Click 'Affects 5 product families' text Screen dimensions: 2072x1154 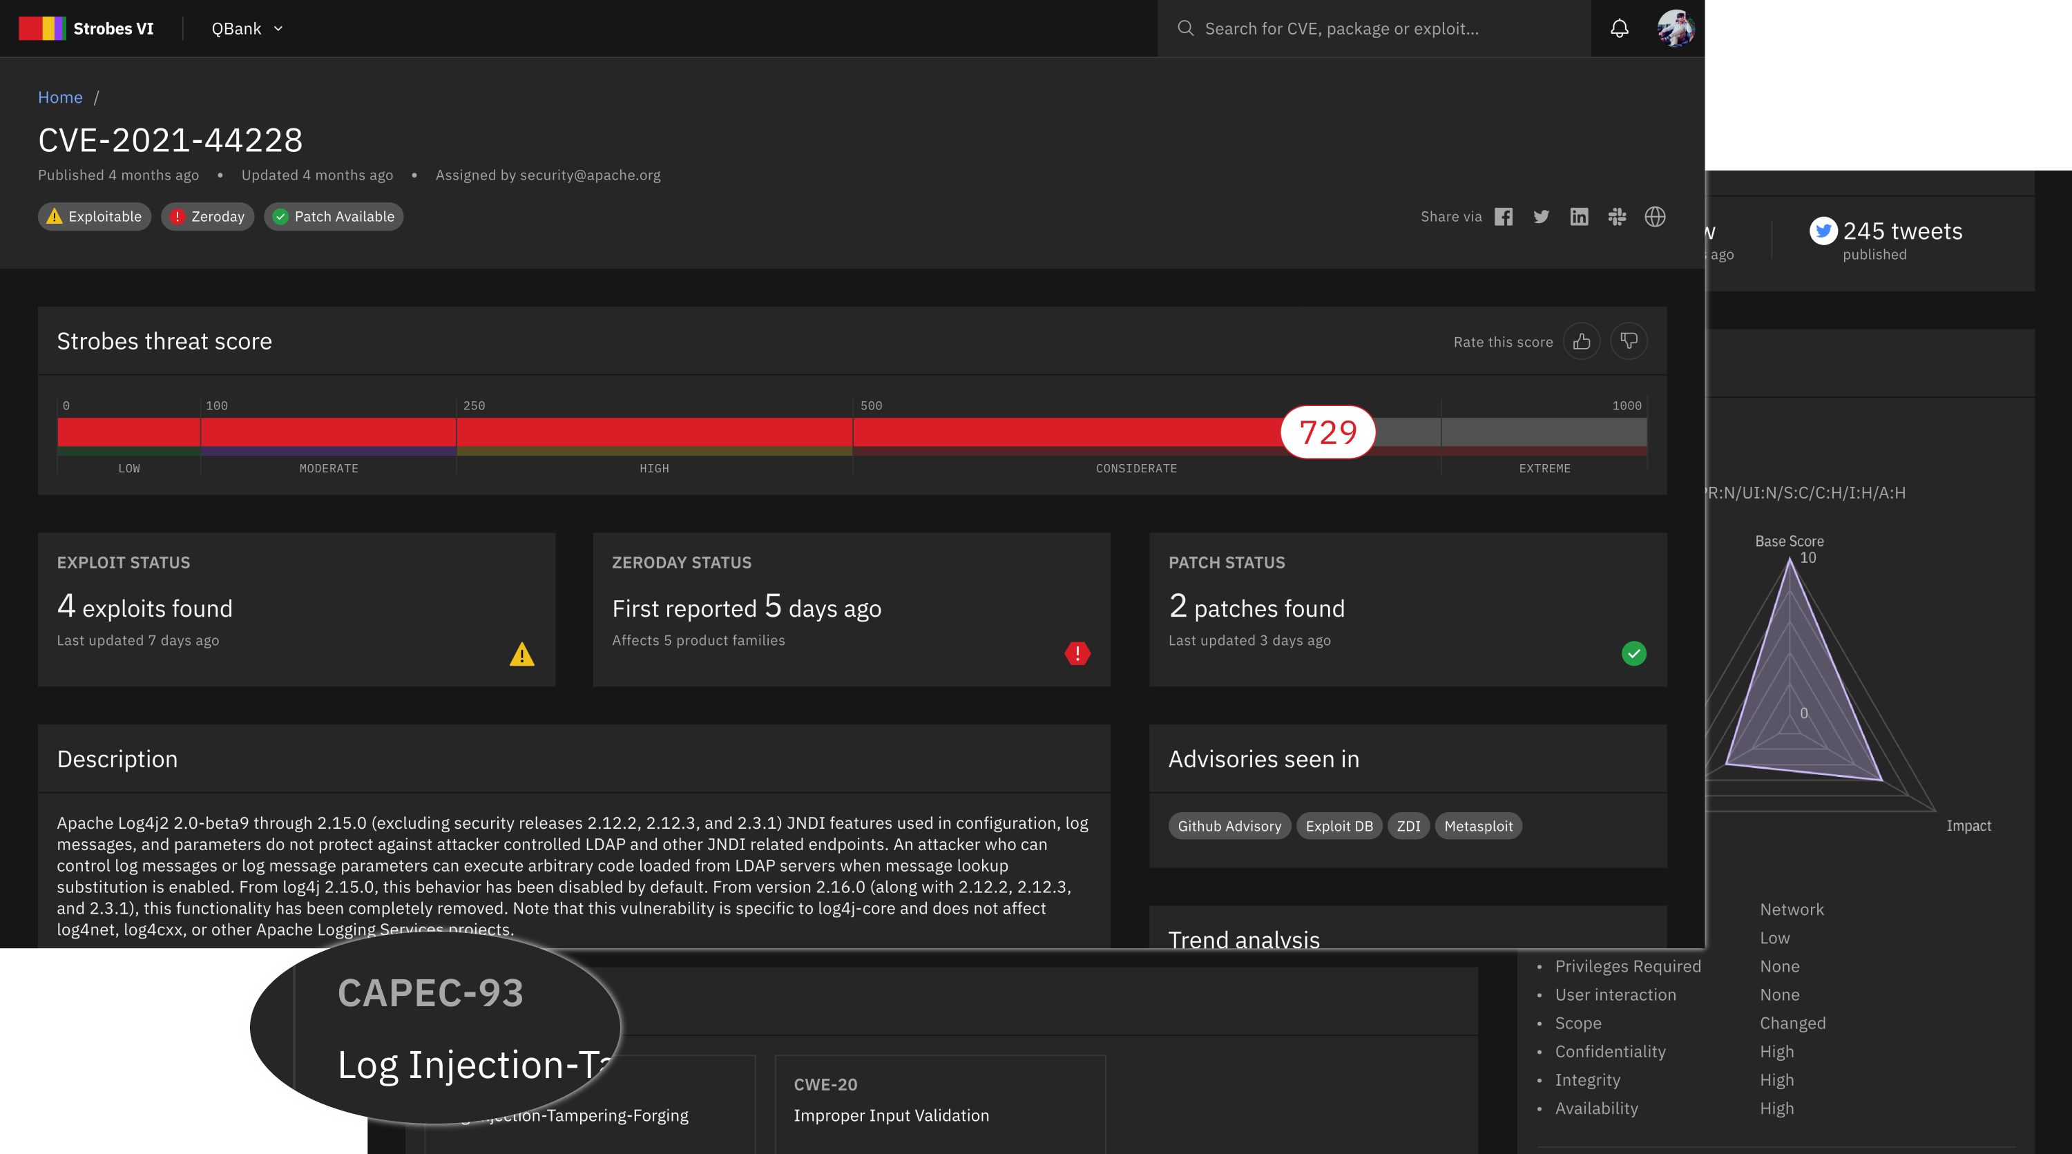[x=698, y=641]
